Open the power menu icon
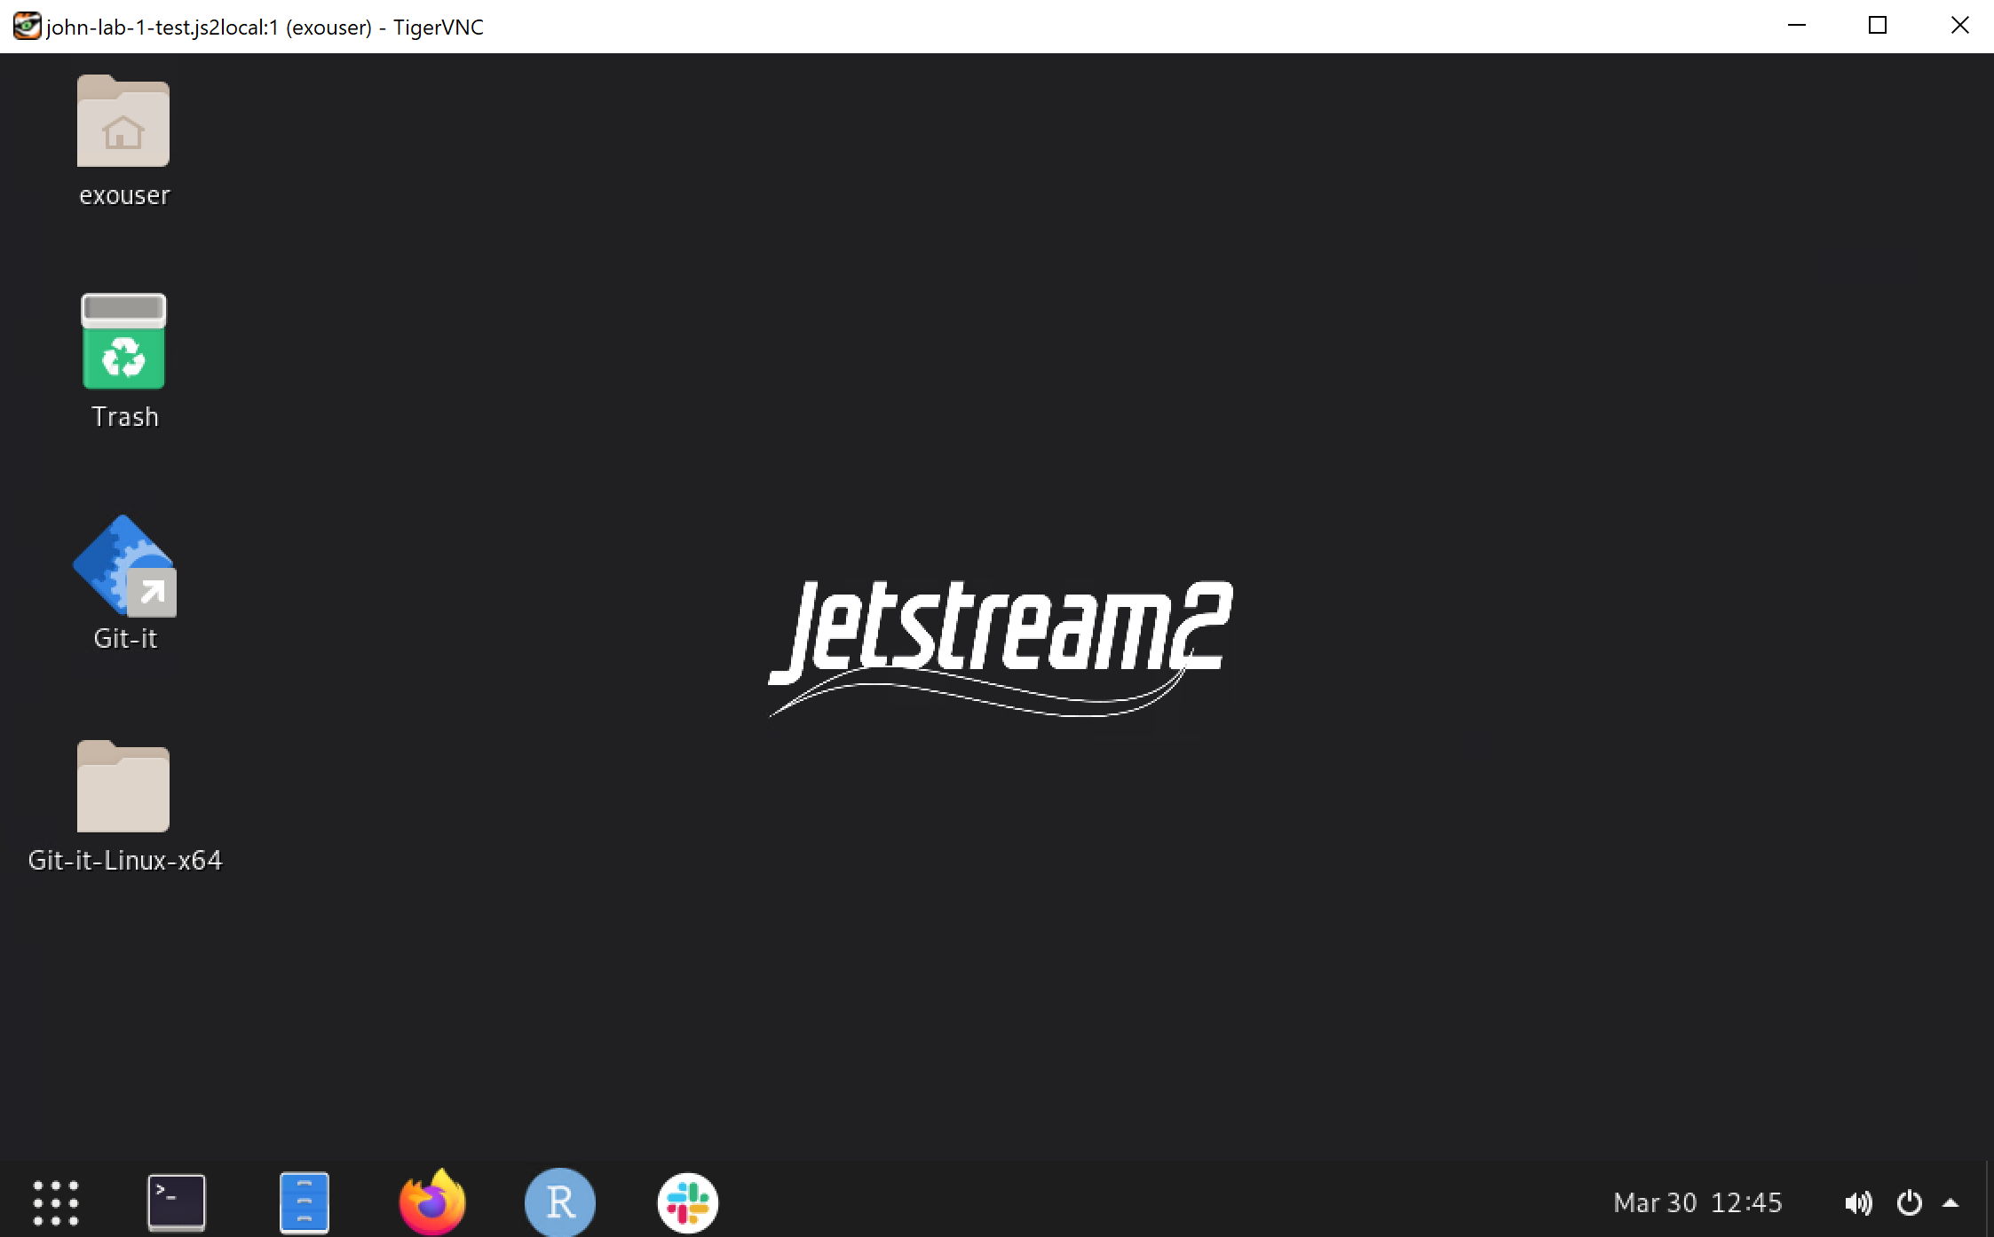 point(1910,1203)
